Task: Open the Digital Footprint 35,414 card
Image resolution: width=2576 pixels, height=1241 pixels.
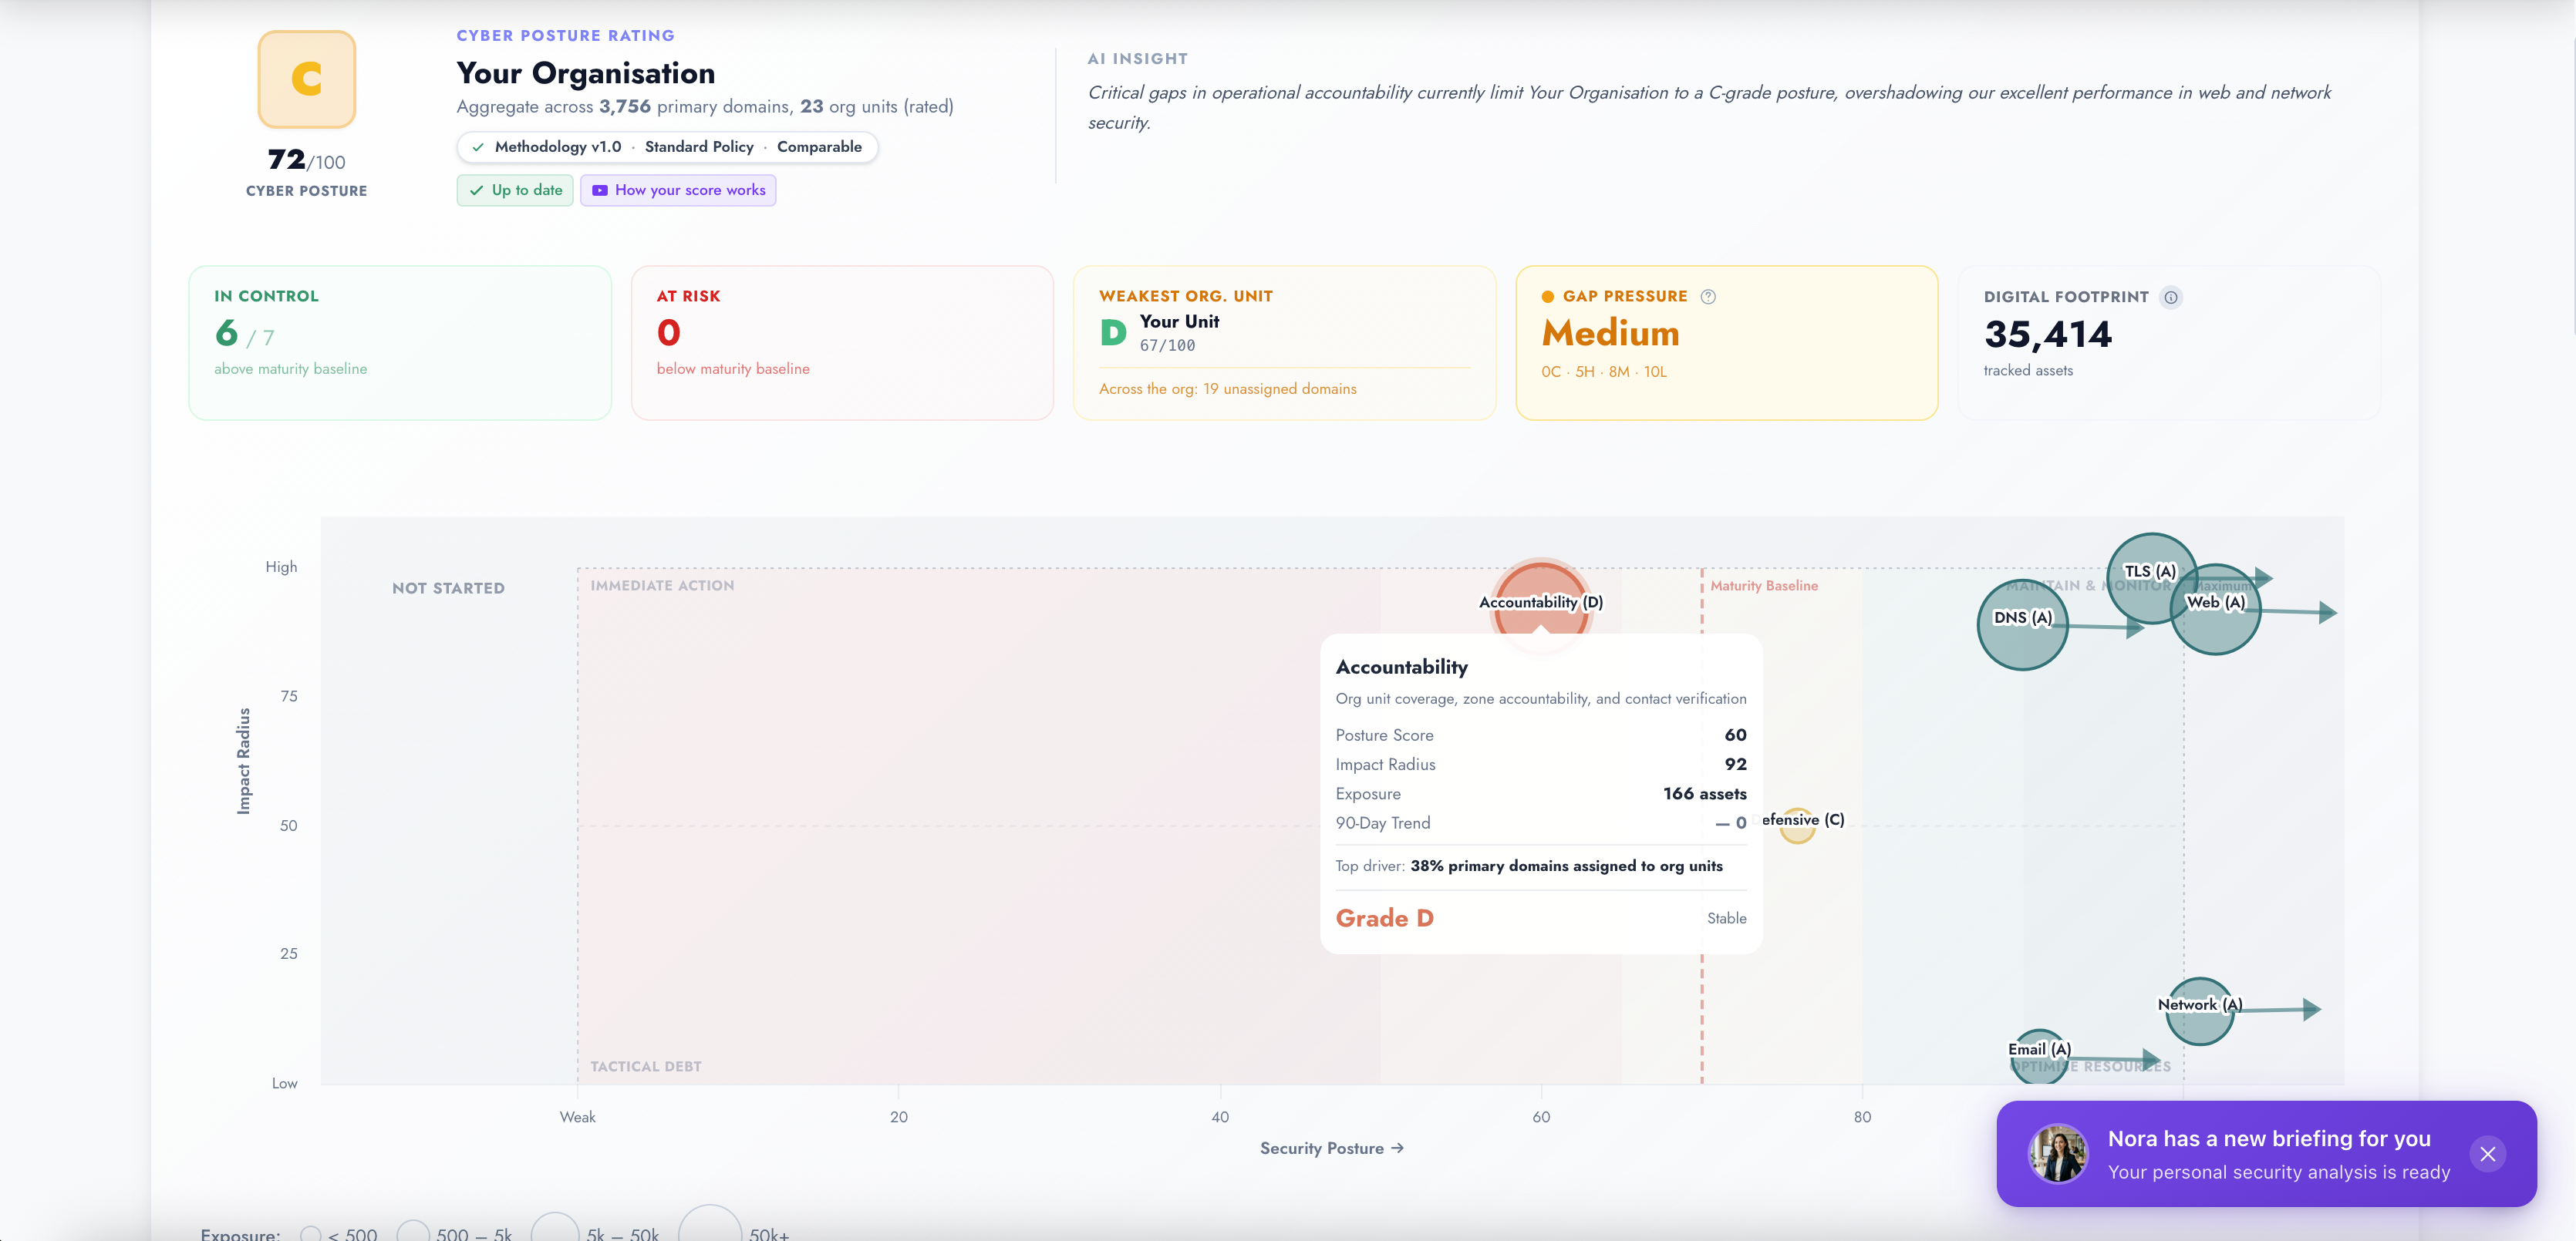Action: [2169, 343]
